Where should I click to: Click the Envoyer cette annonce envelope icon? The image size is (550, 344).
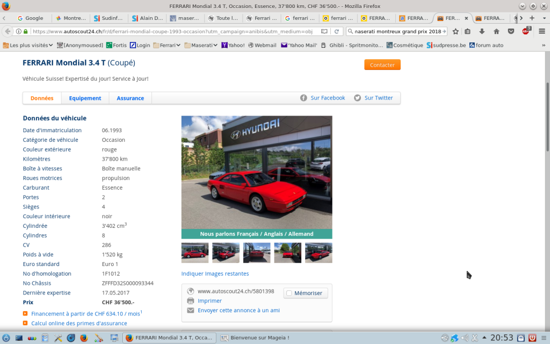191,310
